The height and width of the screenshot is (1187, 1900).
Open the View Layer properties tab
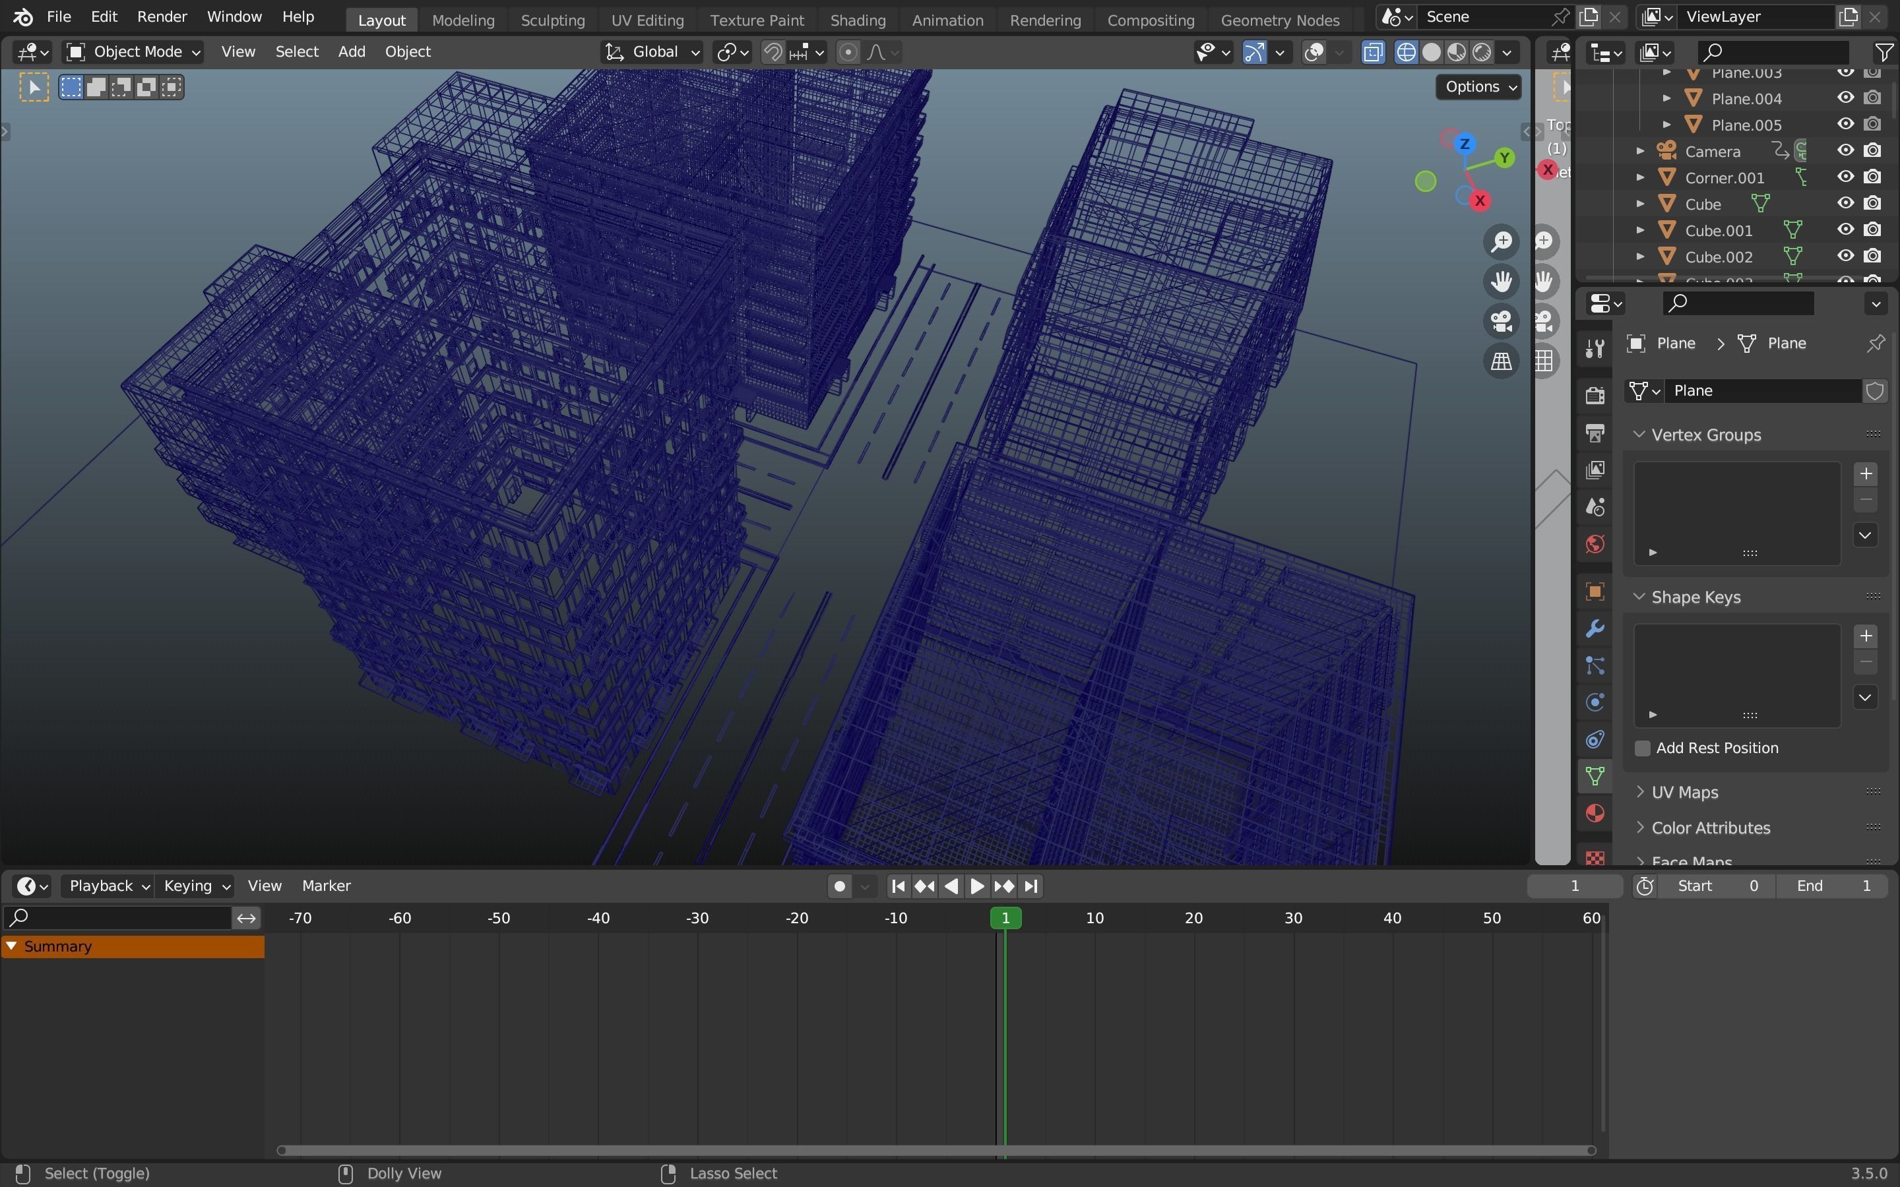point(1595,470)
